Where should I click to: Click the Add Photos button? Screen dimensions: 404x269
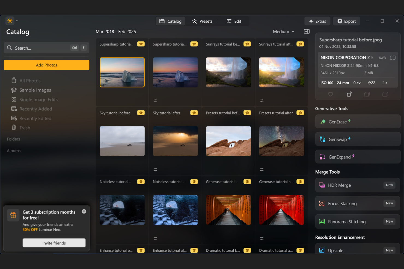(x=46, y=65)
